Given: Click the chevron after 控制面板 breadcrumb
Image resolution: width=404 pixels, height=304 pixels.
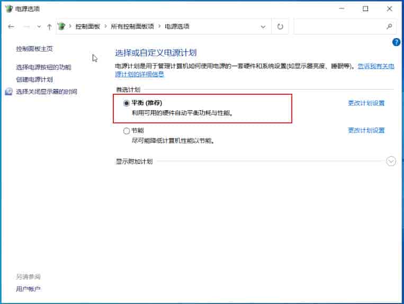Looking at the screenshot, I should pyautogui.click(x=105, y=26).
